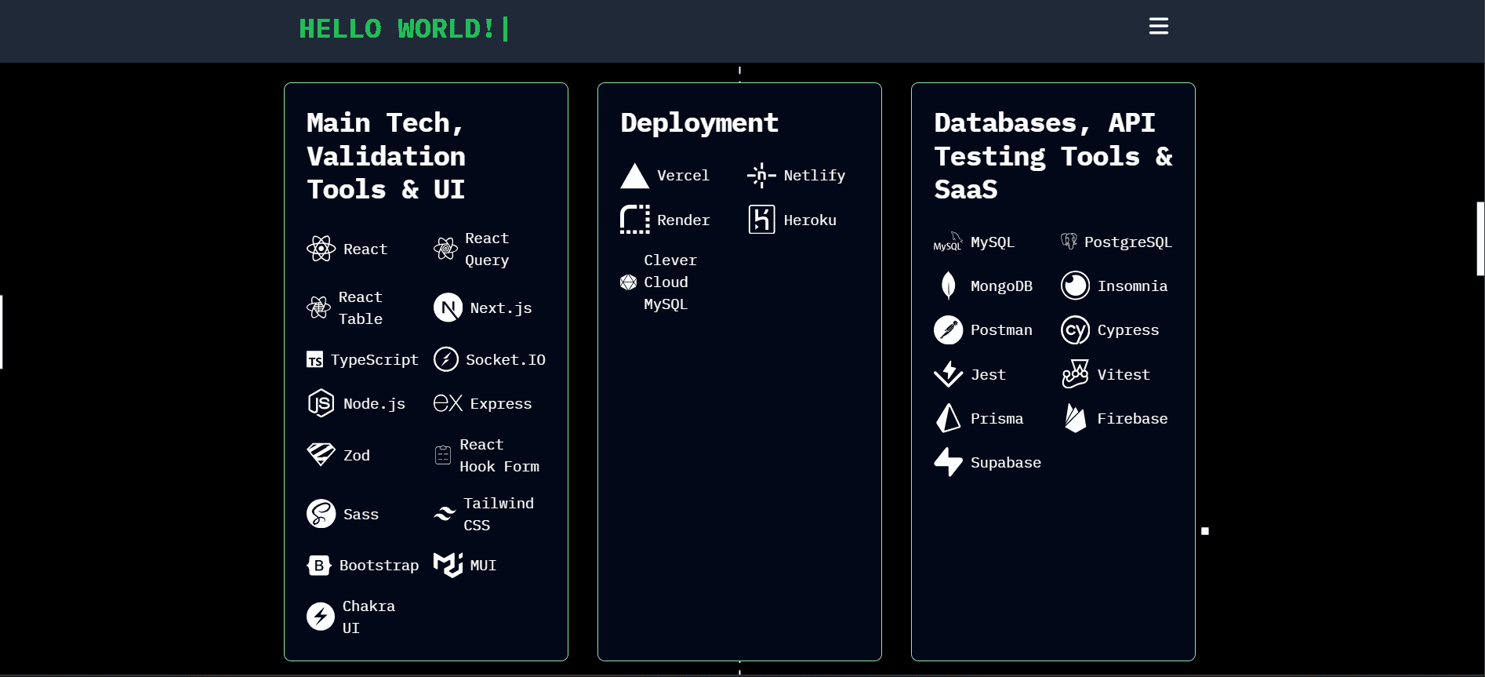Image resolution: width=1485 pixels, height=677 pixels.
Task: Click the React Hook Form clipboard icon
Action: click(443, 455)
